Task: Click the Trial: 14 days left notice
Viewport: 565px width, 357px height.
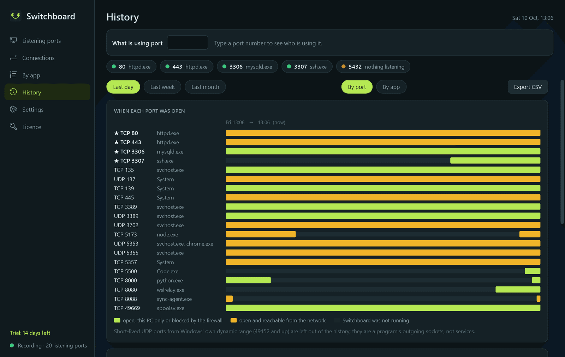Action: (x=30, y=333)
